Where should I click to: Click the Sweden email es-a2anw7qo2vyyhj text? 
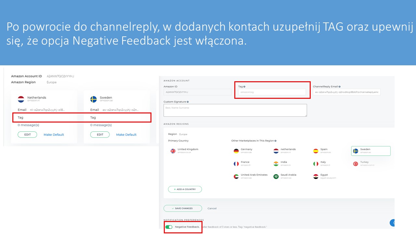121,110
